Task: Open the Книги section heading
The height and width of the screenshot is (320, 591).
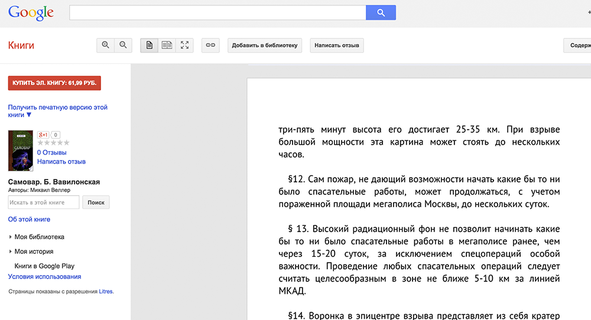Action: coord(21,45)
